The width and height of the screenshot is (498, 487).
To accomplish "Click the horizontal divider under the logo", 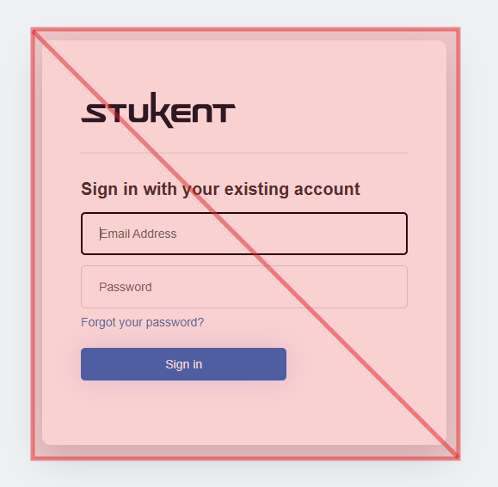I will (x=244, y=153).
